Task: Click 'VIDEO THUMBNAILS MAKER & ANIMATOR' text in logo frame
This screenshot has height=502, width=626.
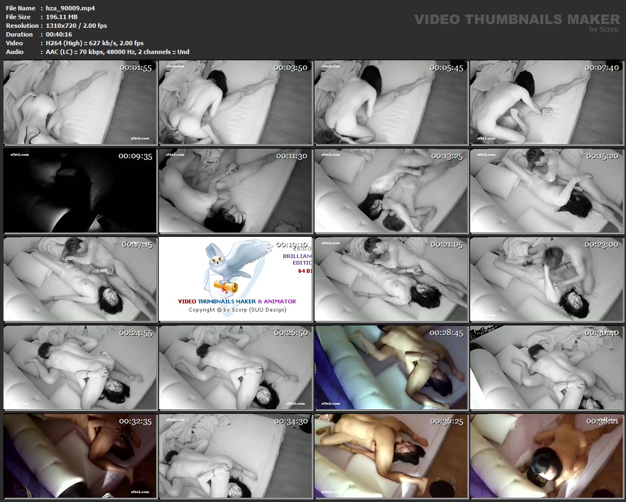Action: [x=237, y=301]
